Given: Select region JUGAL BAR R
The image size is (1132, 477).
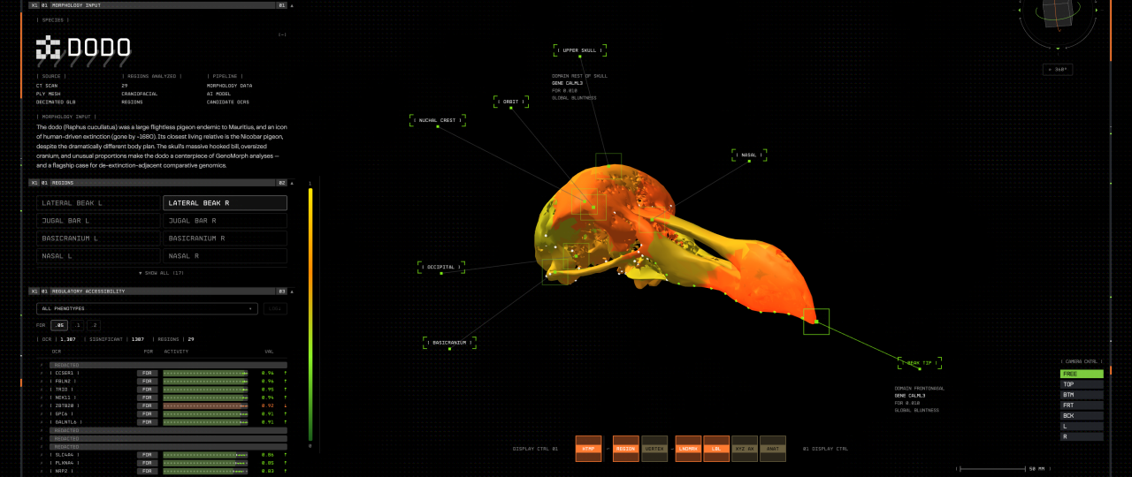Looking at the screenshot, I should click(226, 221).
